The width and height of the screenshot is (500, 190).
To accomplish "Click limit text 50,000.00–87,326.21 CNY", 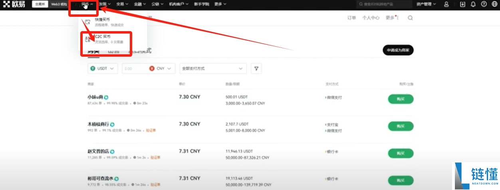I will (x=247, y=158).
